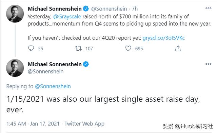The width and height of the screenshot is (217, 133).
Task: Click the Twitter Web App source link
Action: pyautogui.click(x=84, y=124)
